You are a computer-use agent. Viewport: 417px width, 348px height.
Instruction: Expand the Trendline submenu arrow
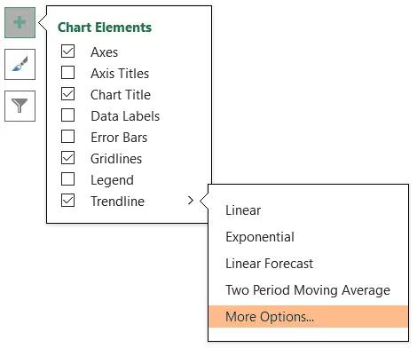pos(191,201)
